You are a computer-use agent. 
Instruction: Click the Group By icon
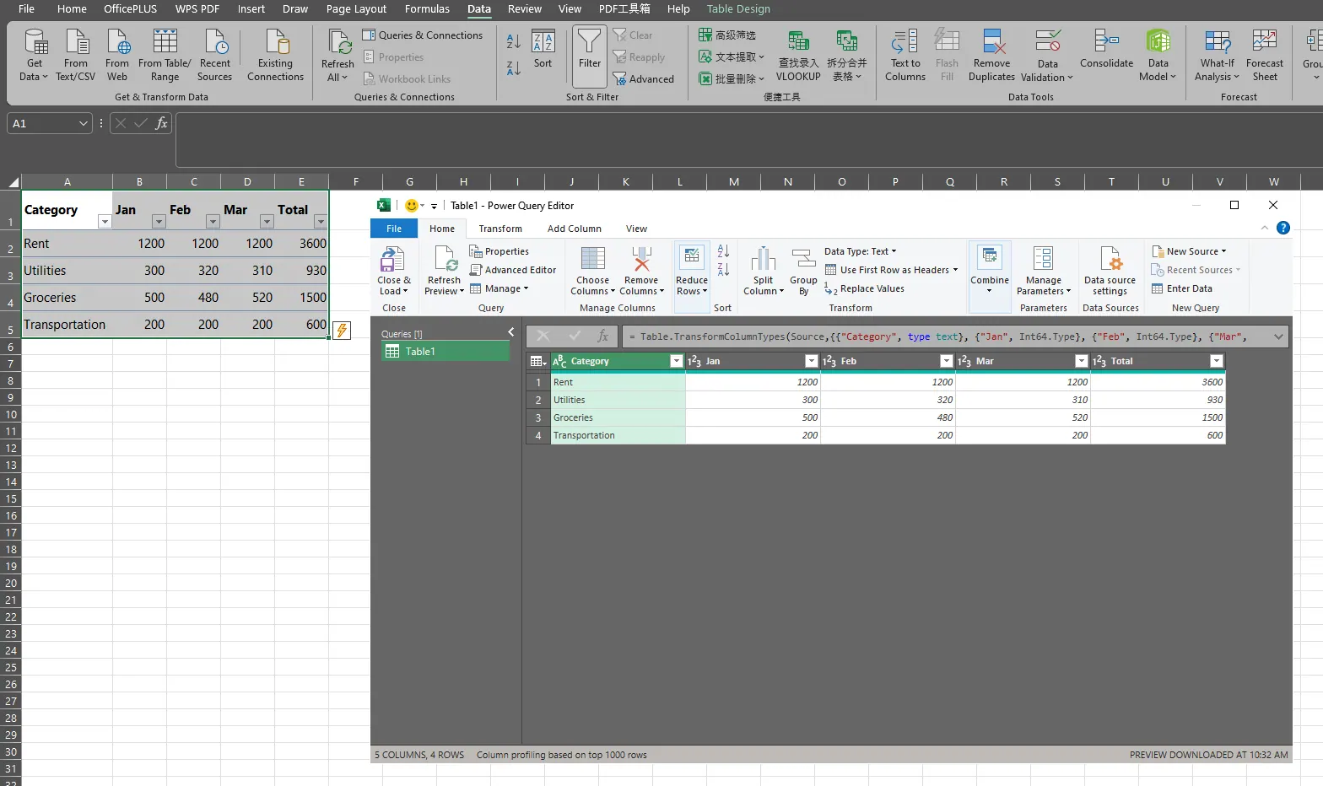(803, 260)
